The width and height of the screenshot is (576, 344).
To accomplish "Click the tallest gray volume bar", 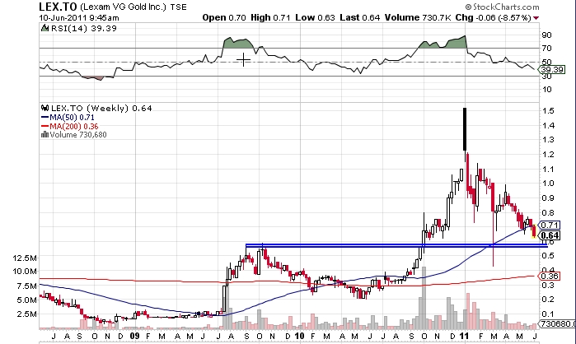I will point(424,298).
